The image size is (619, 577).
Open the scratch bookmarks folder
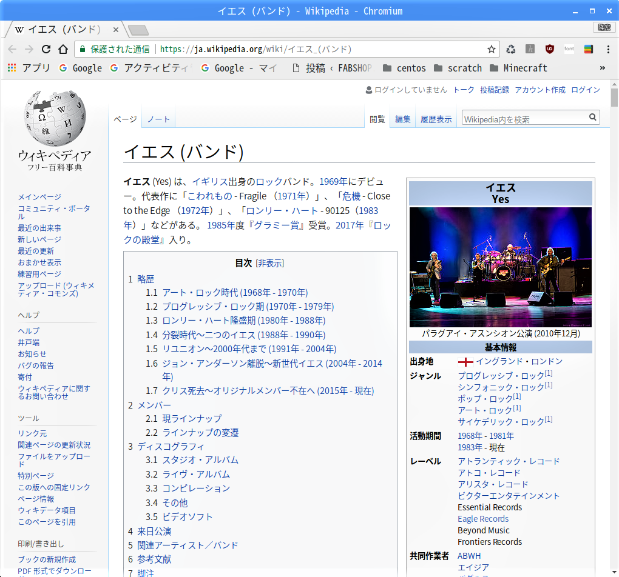pyautogui.click(x=458, y=68)
